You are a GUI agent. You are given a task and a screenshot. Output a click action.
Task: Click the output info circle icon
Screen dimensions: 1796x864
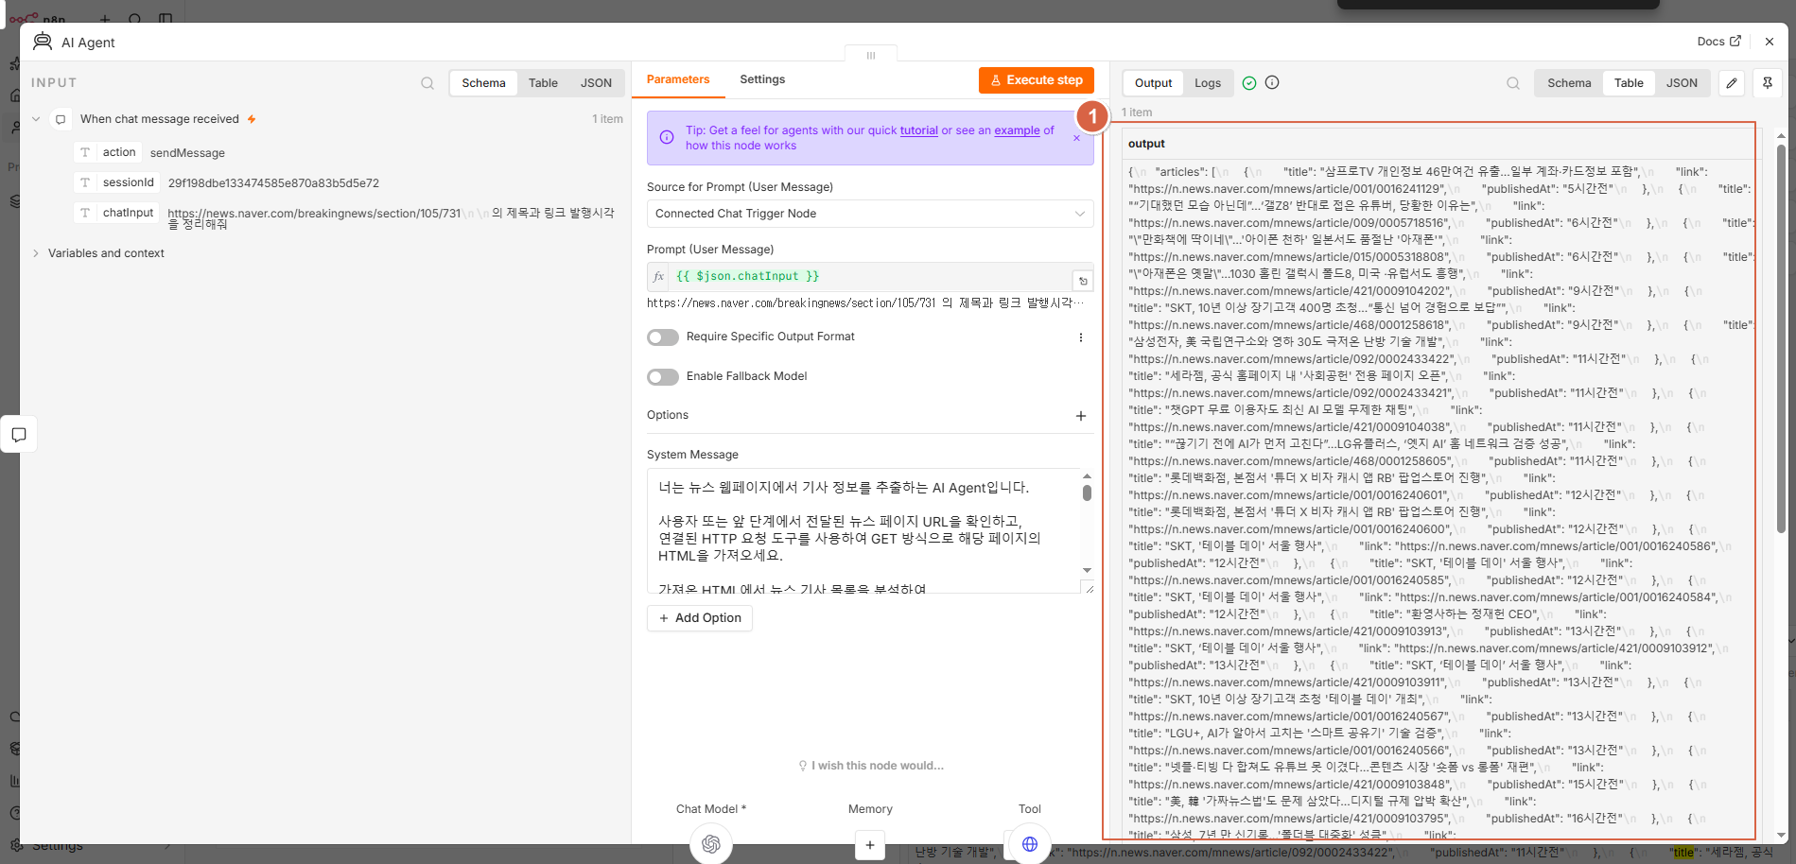coord(1272,83)
